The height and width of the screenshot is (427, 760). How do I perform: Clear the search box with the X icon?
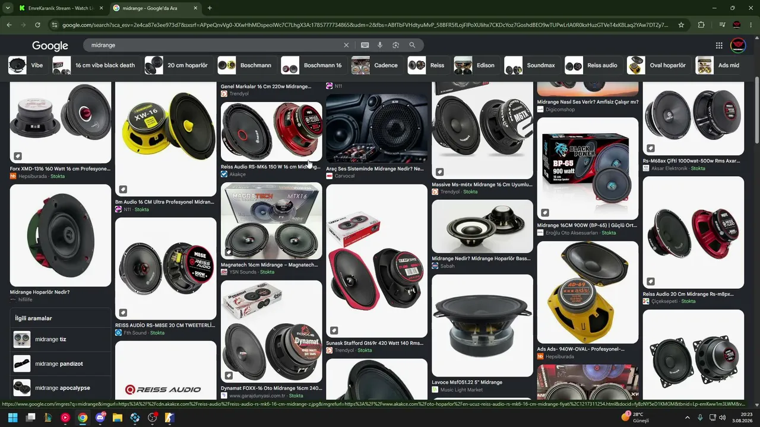[346, 45]
